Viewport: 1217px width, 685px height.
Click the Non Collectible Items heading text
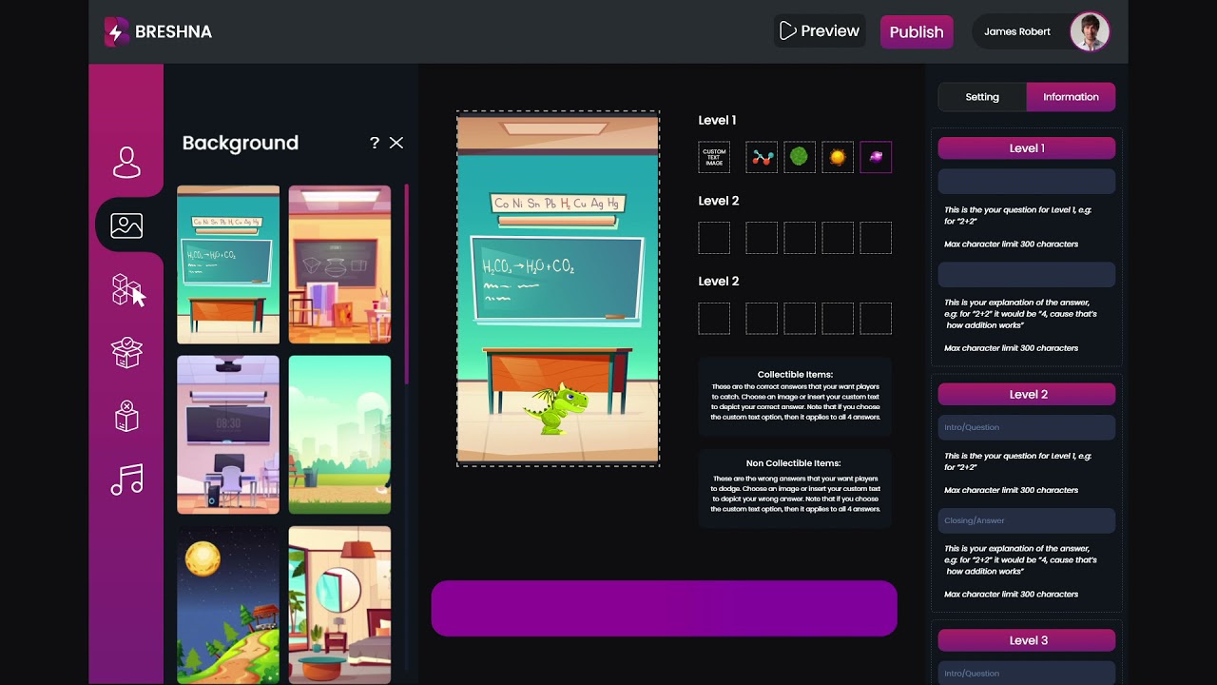pyautogui.click(x=793, y=463)
